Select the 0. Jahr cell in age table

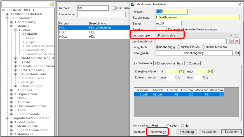[x=142, y=94]
